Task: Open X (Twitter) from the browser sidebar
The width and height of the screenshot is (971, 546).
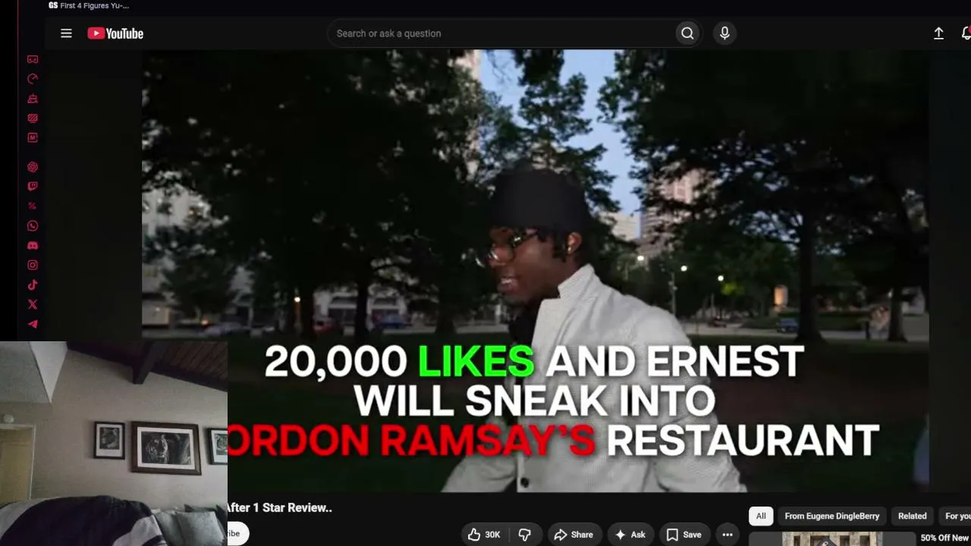Action: tap(33, 305)
